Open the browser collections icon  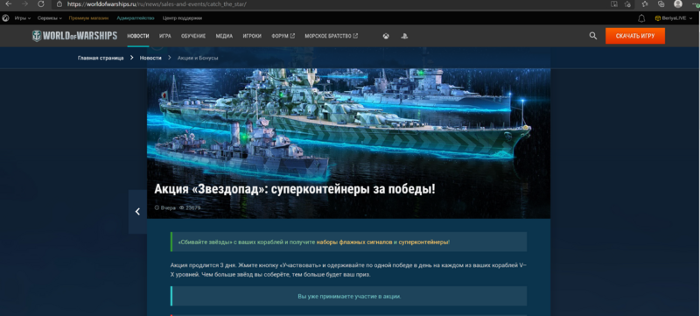(661, 4)
